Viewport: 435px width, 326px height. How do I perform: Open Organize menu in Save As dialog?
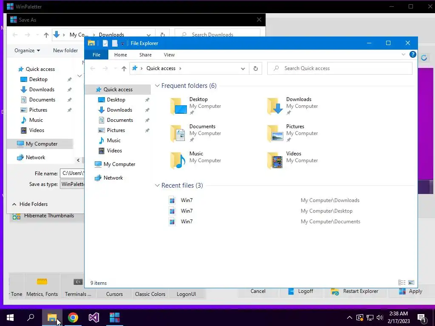27,51
